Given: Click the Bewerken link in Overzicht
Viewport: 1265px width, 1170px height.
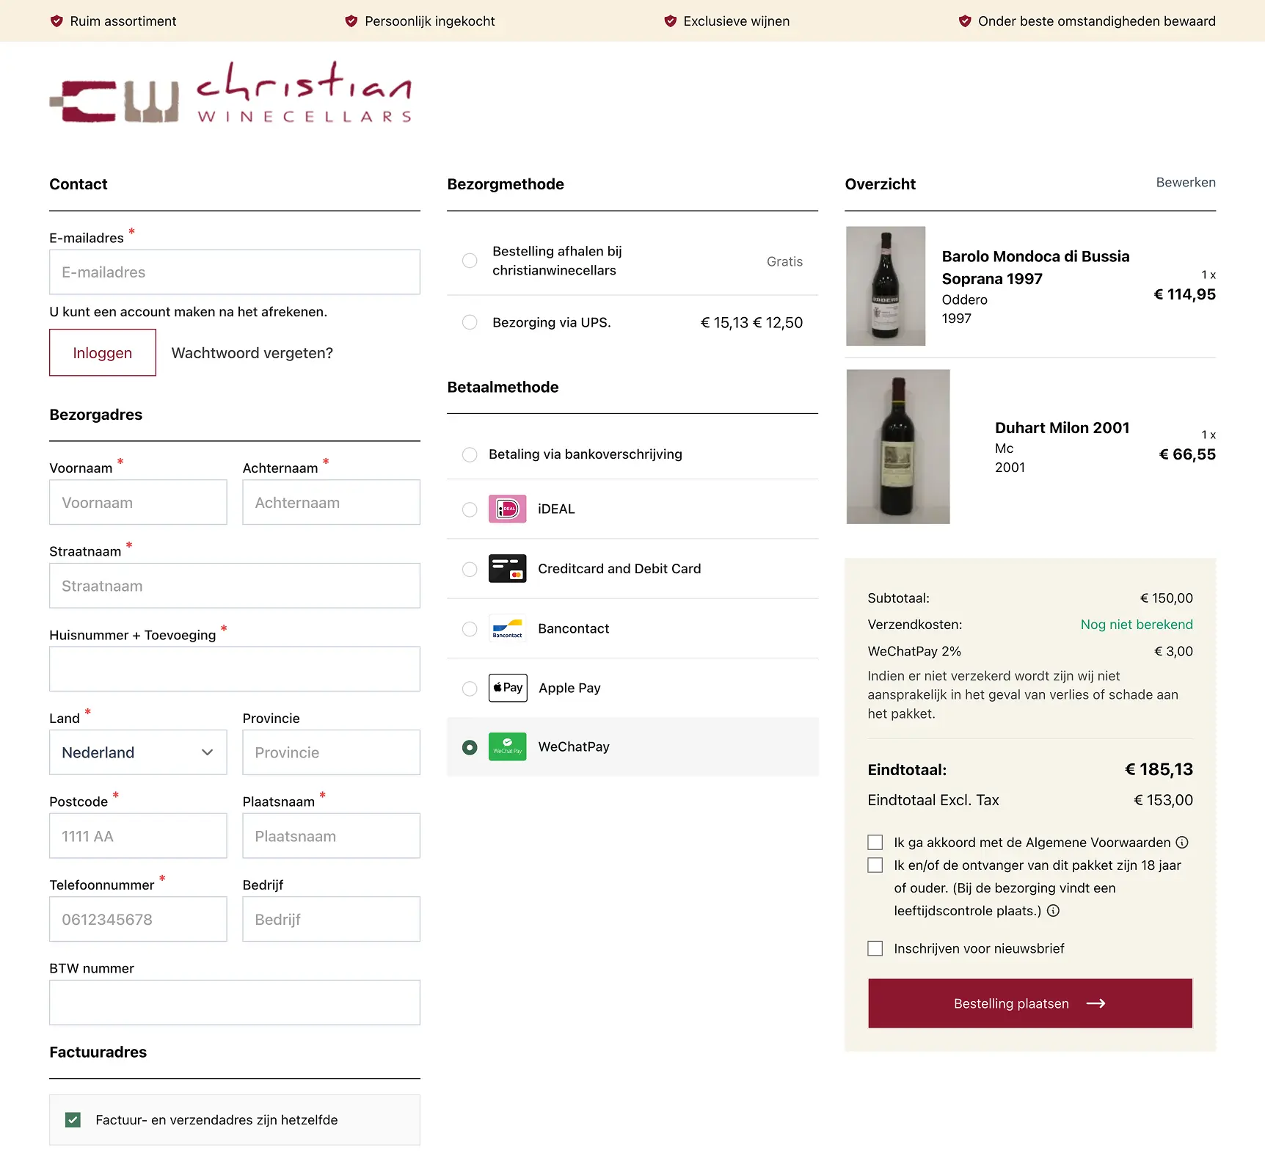Looking at the screenshot, I should pos(1186,182).
